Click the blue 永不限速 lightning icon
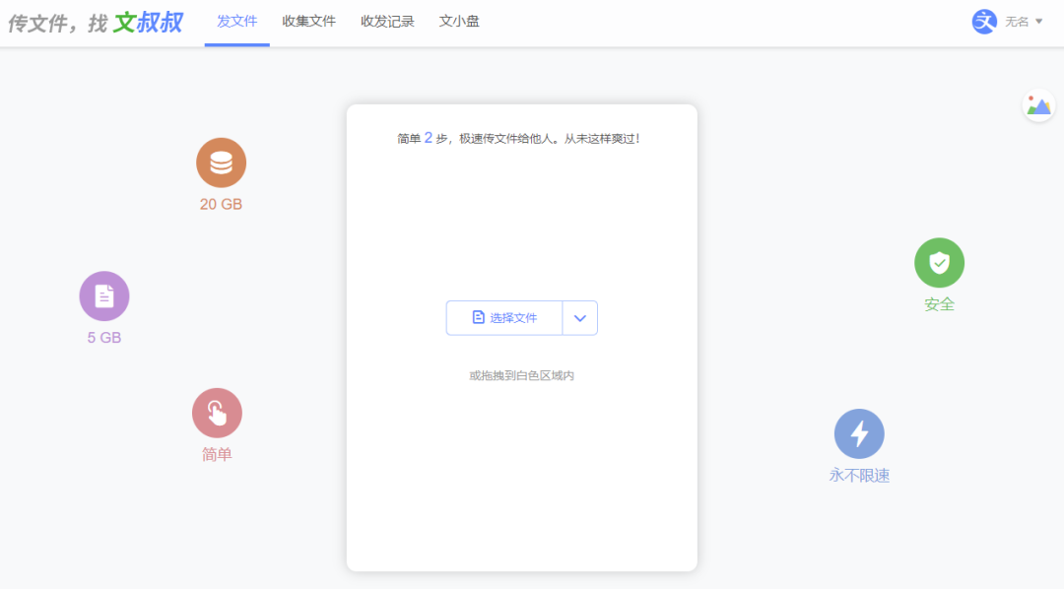The image size is (1064, 589). click(859, 433)
